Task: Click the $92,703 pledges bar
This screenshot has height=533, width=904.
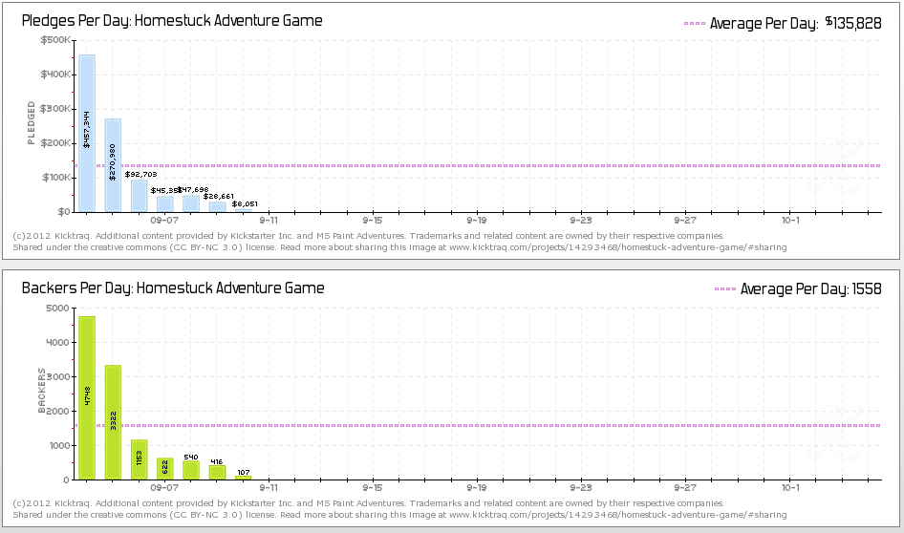Action: click(139, 196)
